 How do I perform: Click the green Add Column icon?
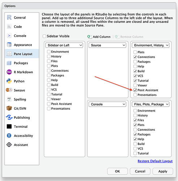click(89, 37)
